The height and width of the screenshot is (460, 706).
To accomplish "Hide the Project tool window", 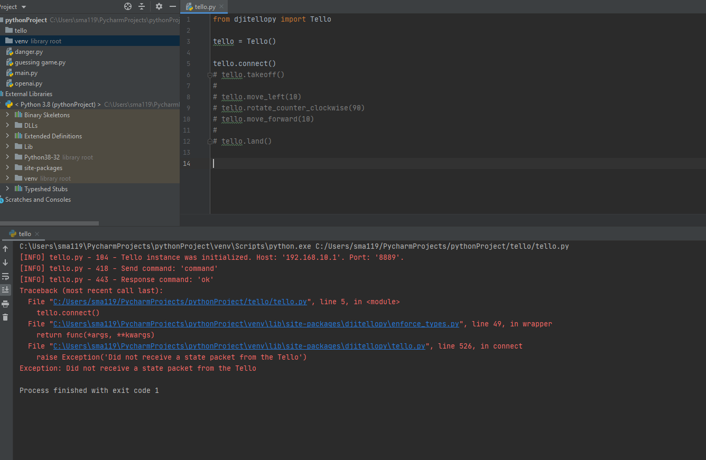I will tap(172, 7).
